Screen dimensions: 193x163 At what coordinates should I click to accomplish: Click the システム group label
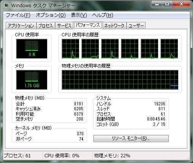[x=103, y=98]
